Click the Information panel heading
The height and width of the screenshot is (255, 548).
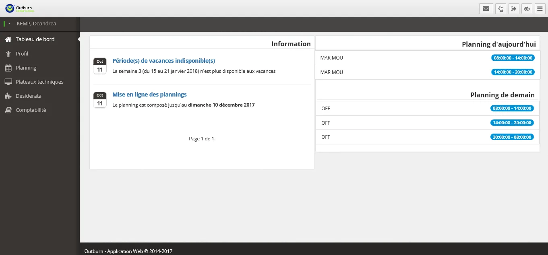(291, 44)
